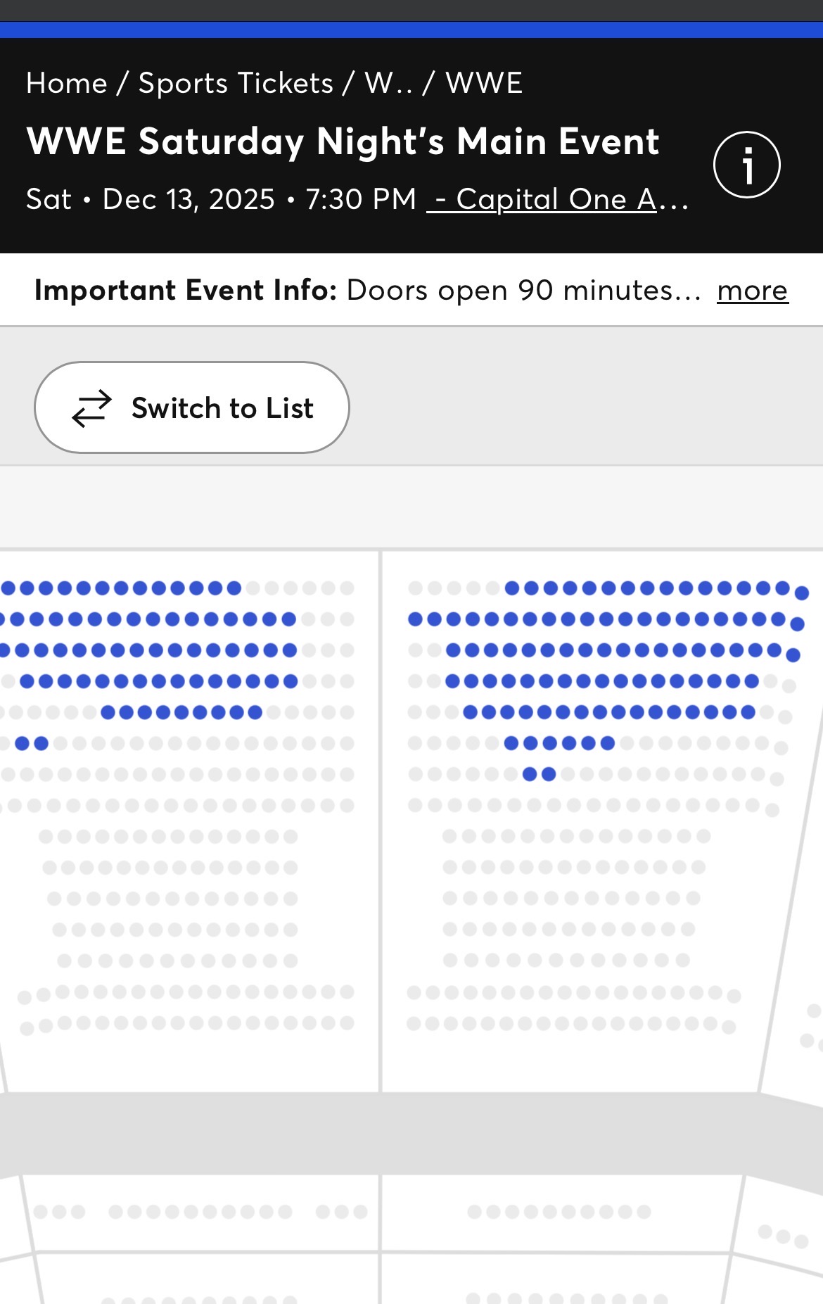Select the last blue seat in the top row of the left section
This screenshot has width=823, height=1304.
click(x=234, y=588)
